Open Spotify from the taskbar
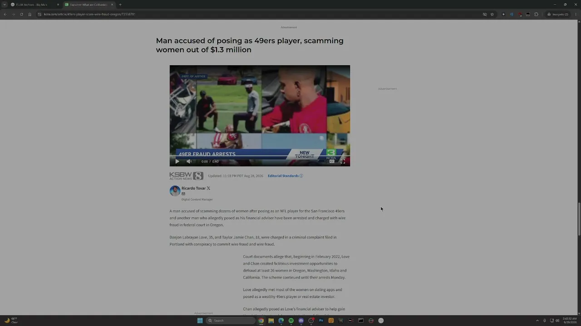This screenshot has height=326, width=581. pos(291,321)
